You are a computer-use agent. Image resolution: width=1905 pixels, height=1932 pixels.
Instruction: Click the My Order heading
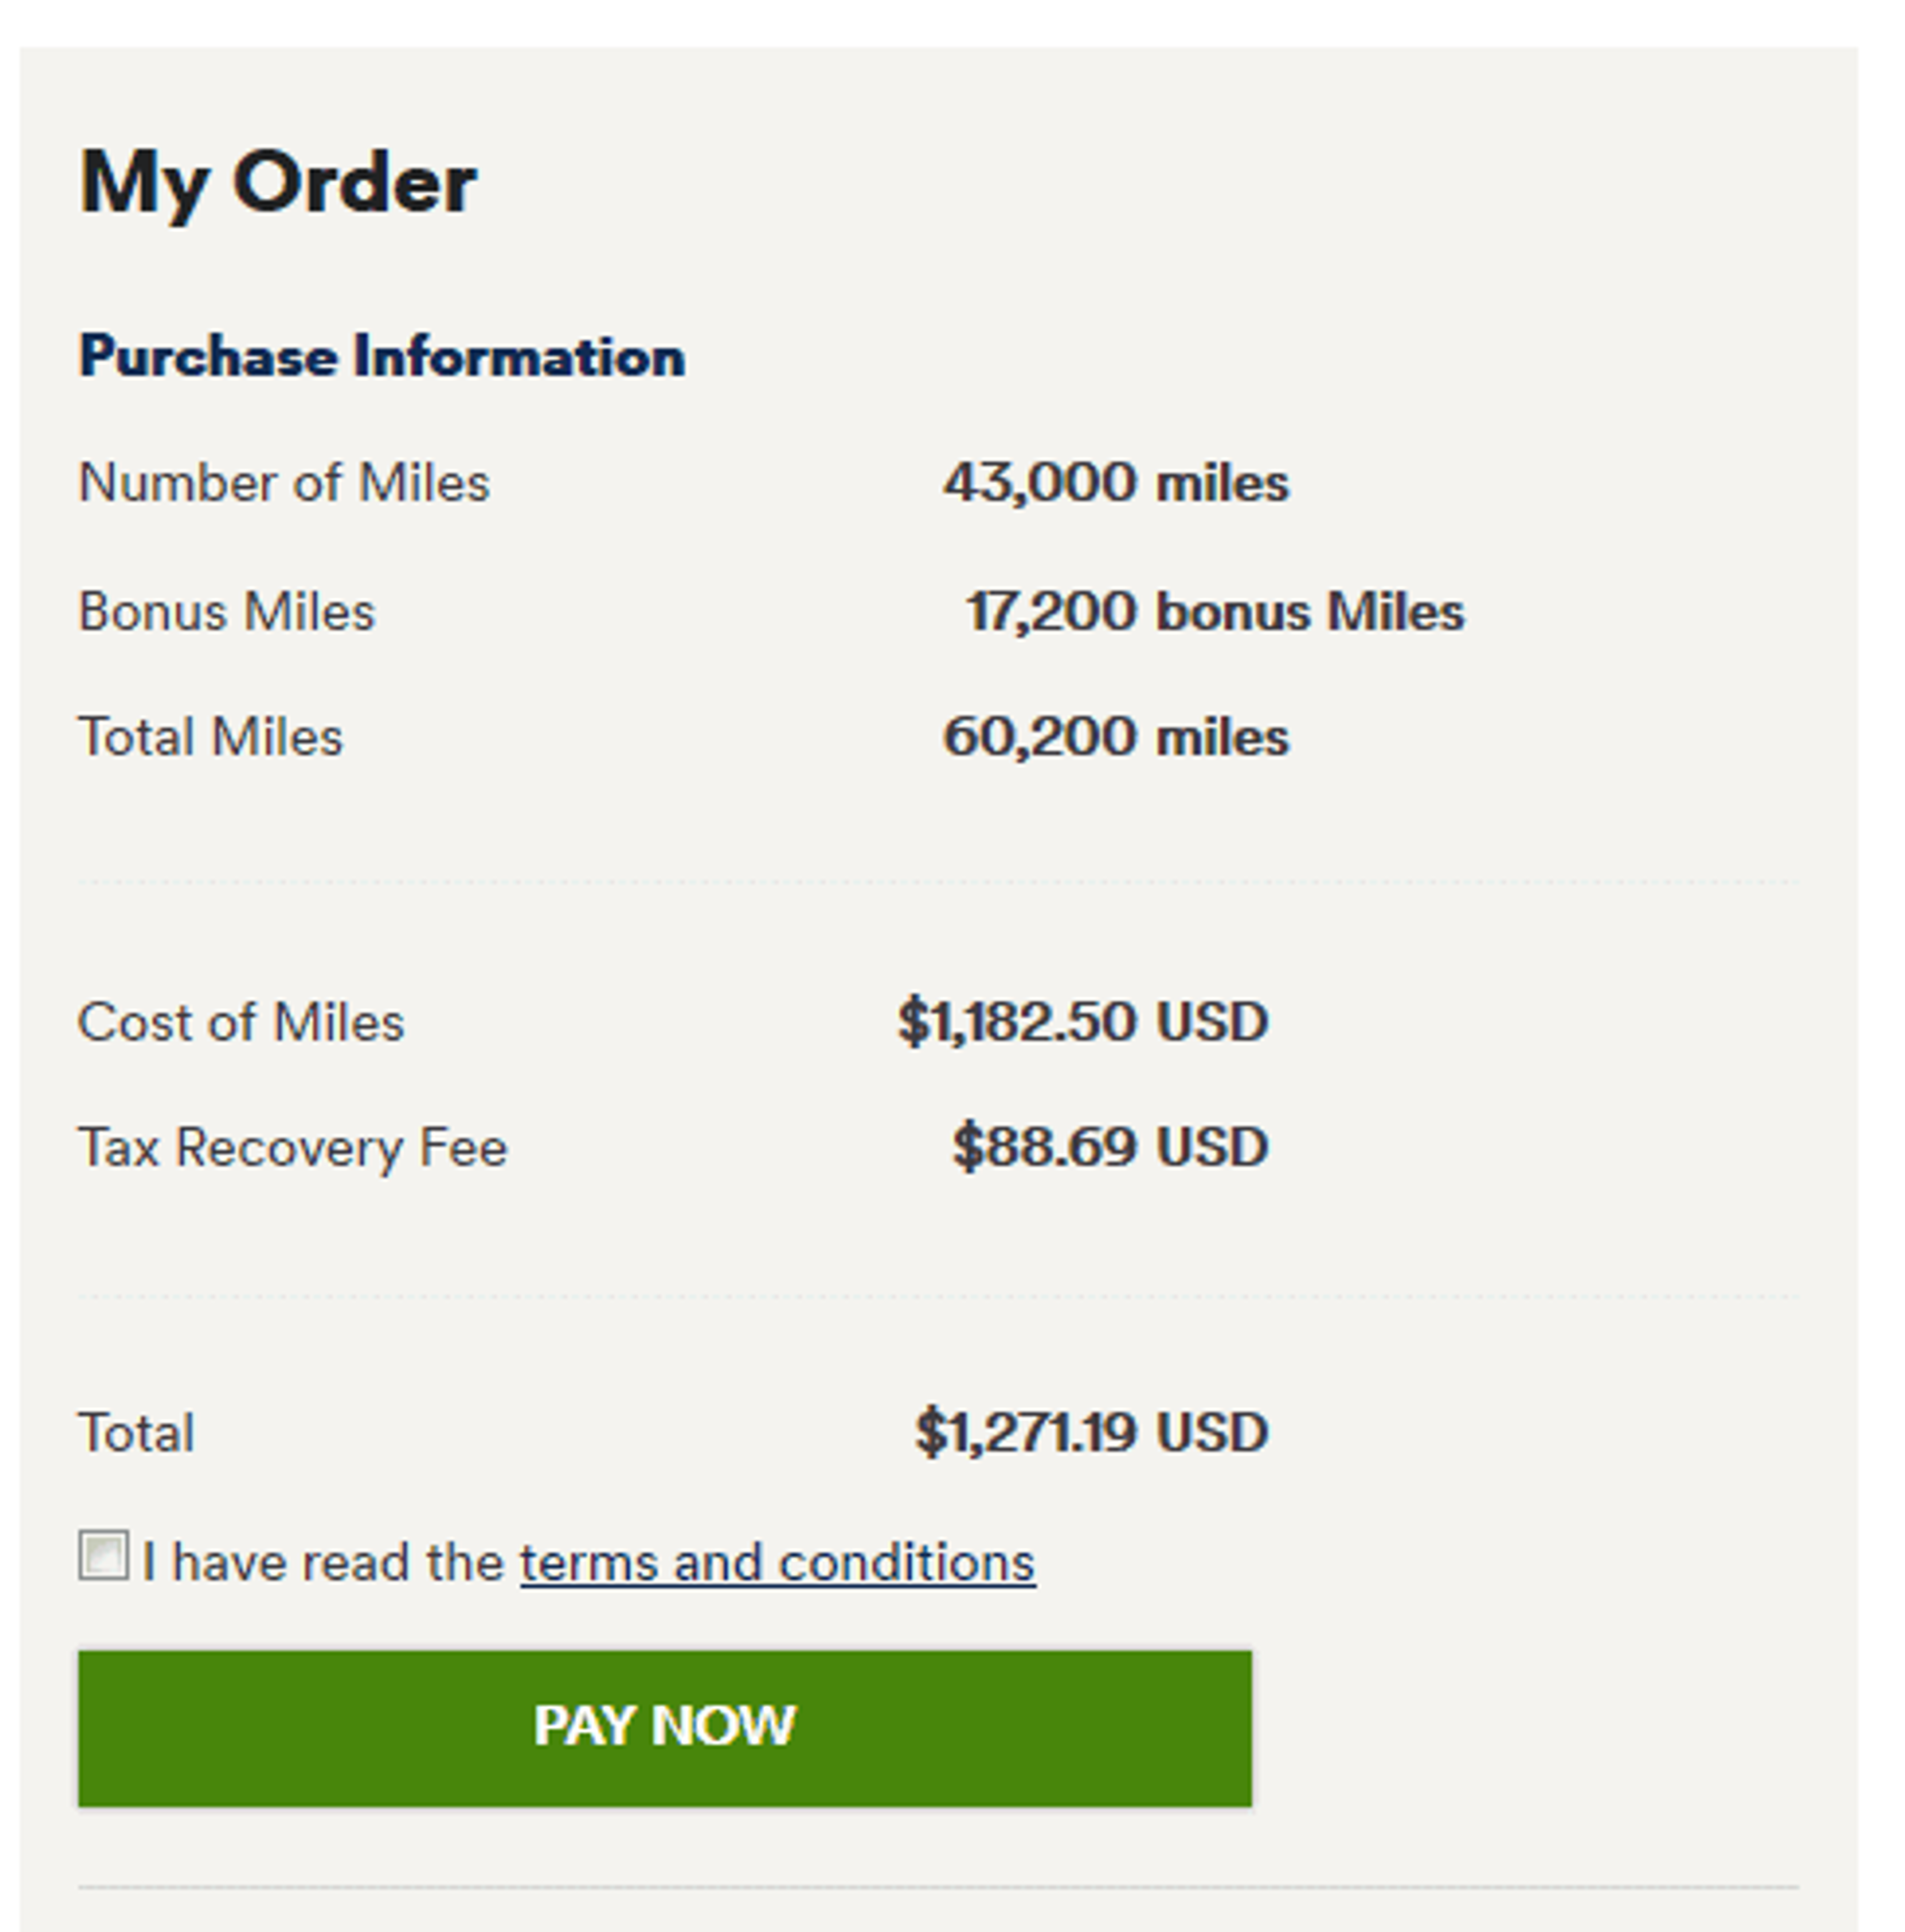(x=278, y=183)
